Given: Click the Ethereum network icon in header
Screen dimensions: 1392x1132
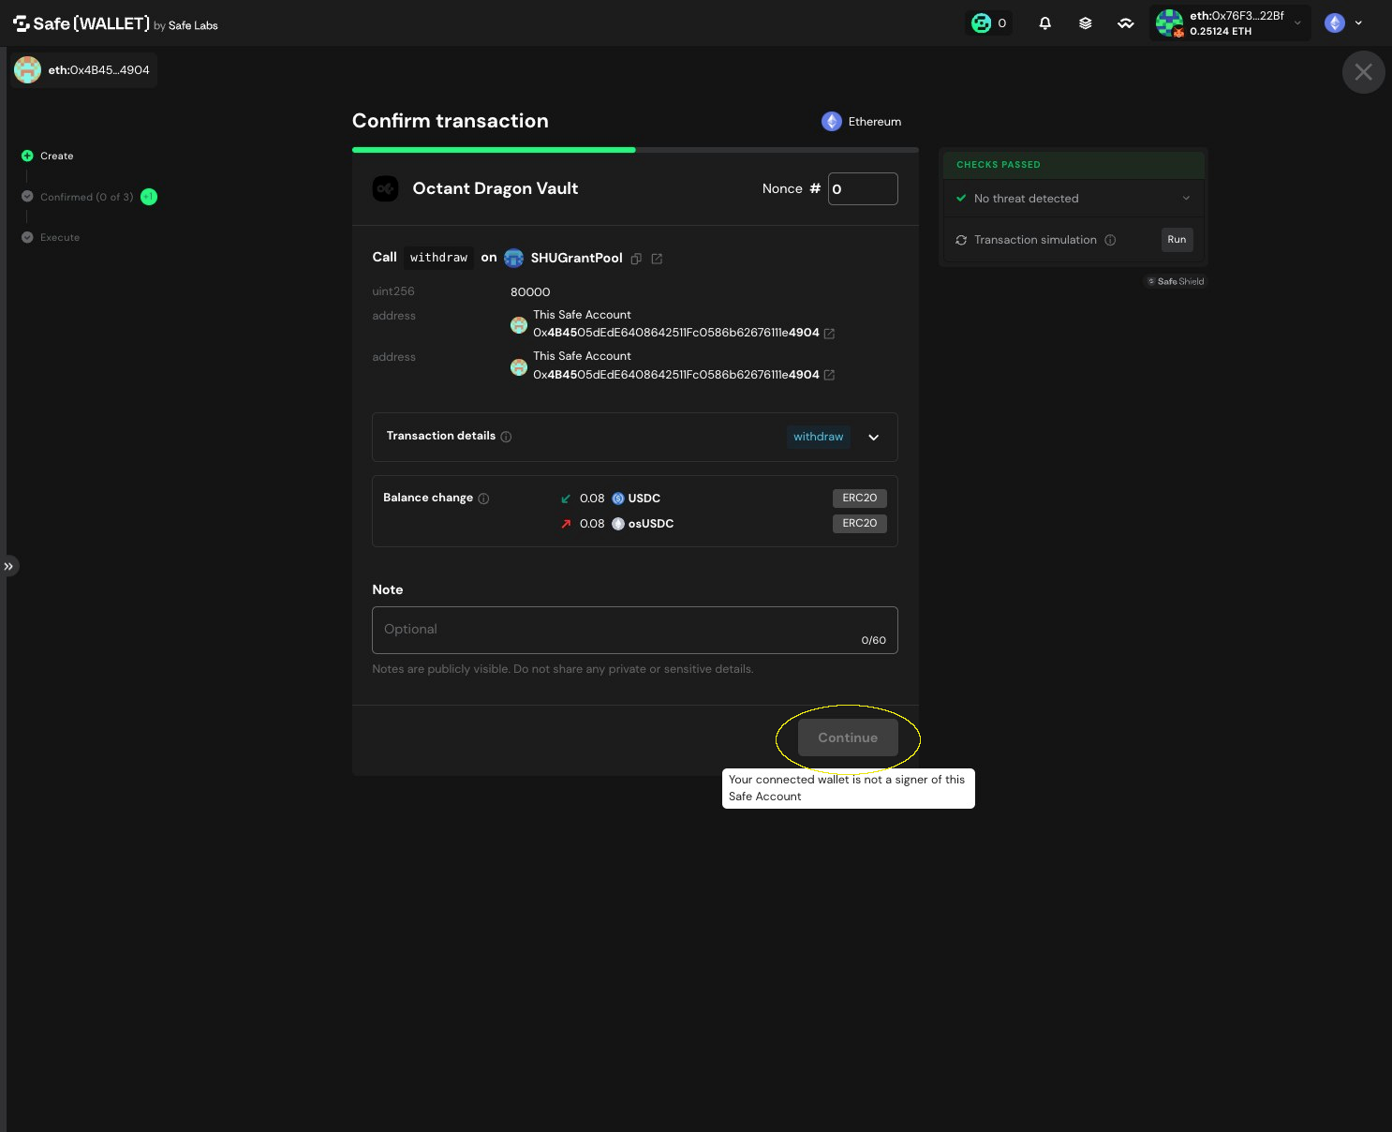Looking at the screenshot, I should coord(1335,23).
